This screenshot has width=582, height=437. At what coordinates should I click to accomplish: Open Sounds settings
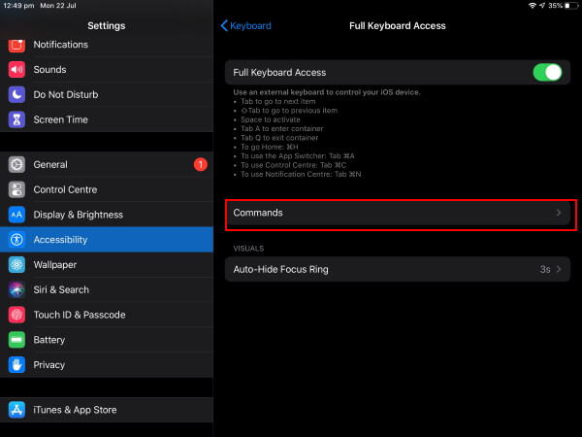click(107, 70)
